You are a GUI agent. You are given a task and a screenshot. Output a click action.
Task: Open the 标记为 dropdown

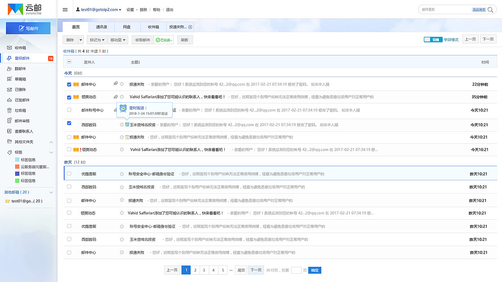[96, 39]
